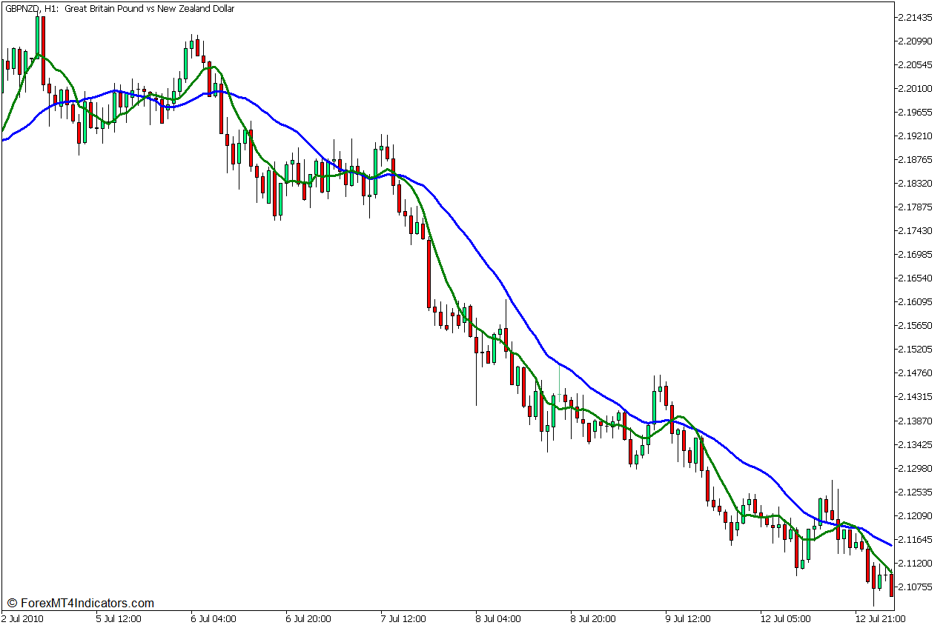Viewport: 946px width, 628px height.
Task: Click the 2.18765 price scale value
Action: pos(915,160)
